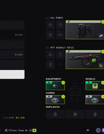Screen dimensions: 104x134
Task: Select the M77 Assault Rifle weapon thumbnail
Action: tap(85, 59)
